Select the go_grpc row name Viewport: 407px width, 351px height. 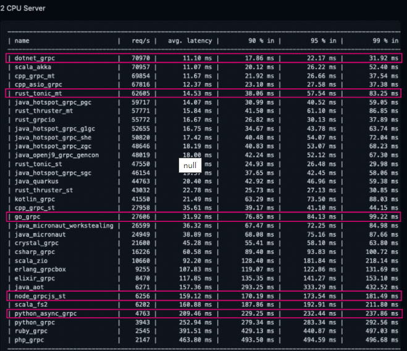point(28,217)
